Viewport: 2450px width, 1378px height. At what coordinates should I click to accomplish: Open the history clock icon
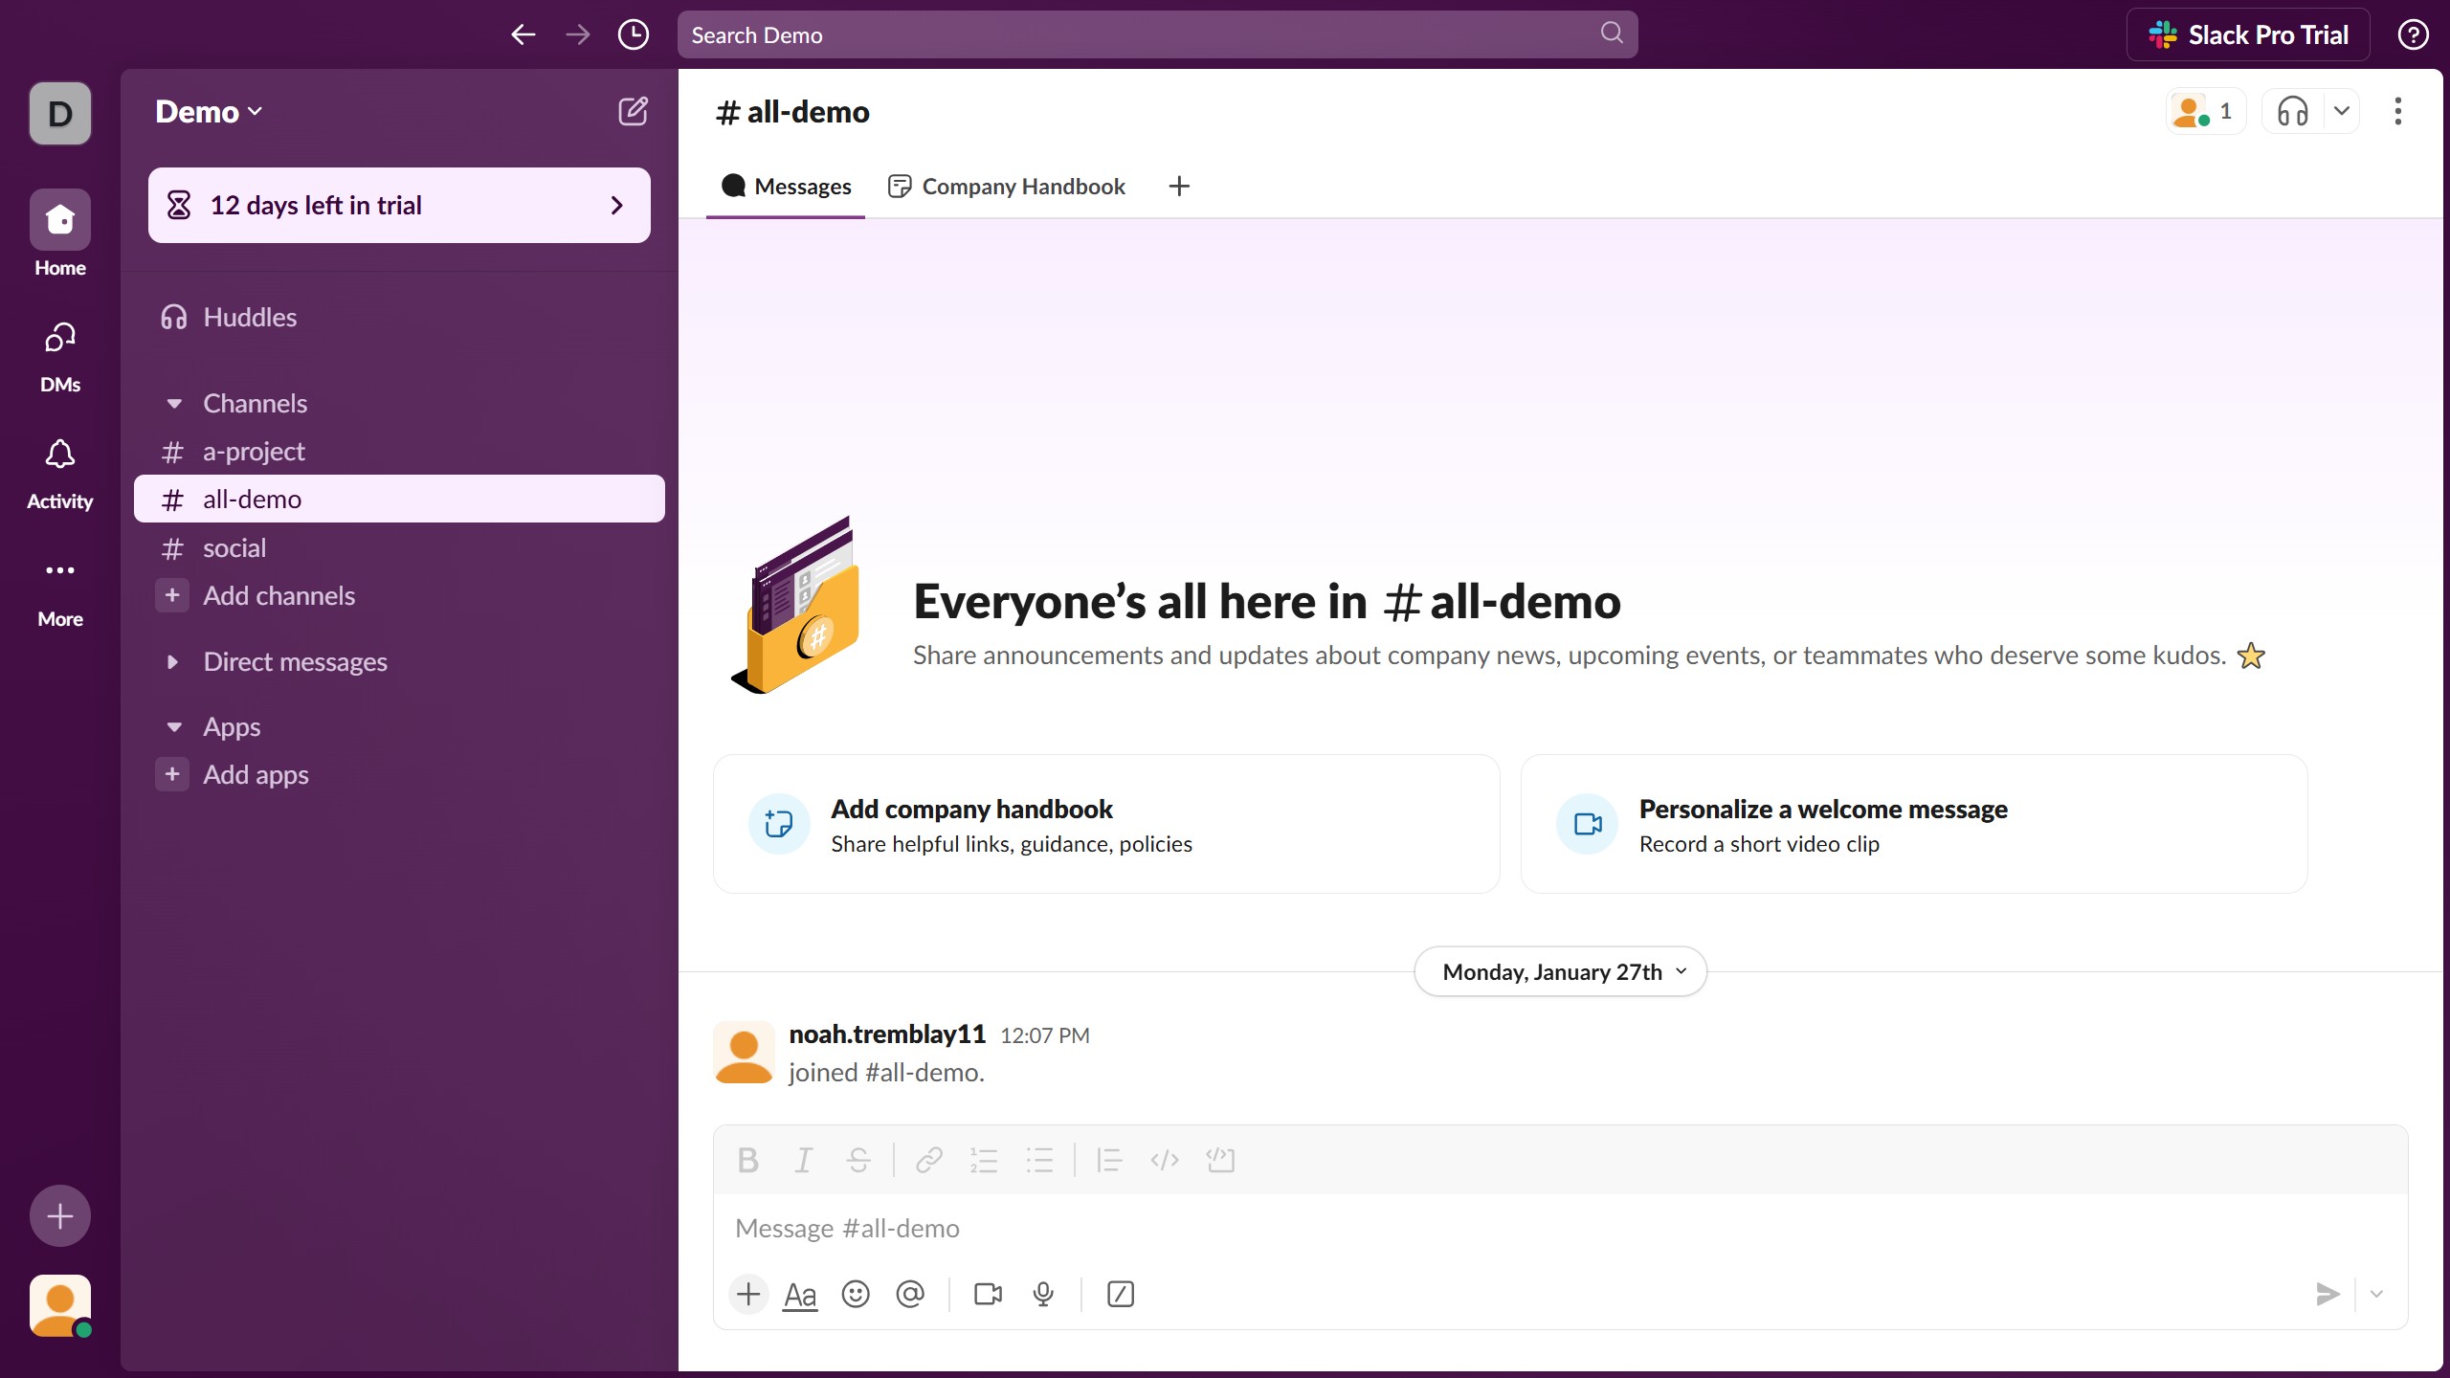(x=633, y=35)
